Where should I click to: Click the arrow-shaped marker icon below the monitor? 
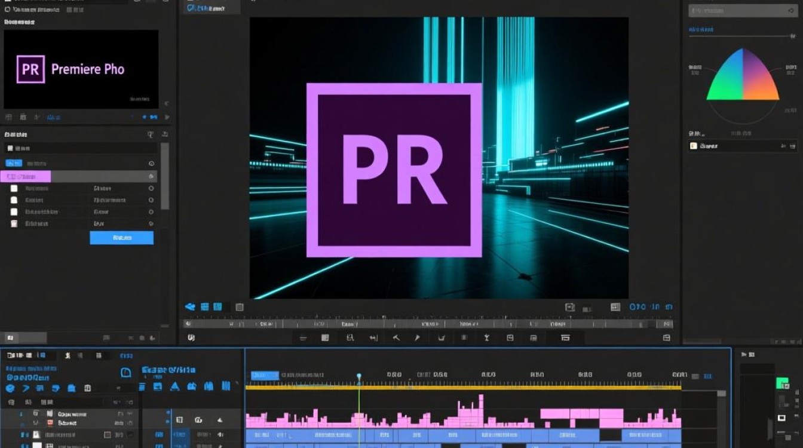click(417, 338)
